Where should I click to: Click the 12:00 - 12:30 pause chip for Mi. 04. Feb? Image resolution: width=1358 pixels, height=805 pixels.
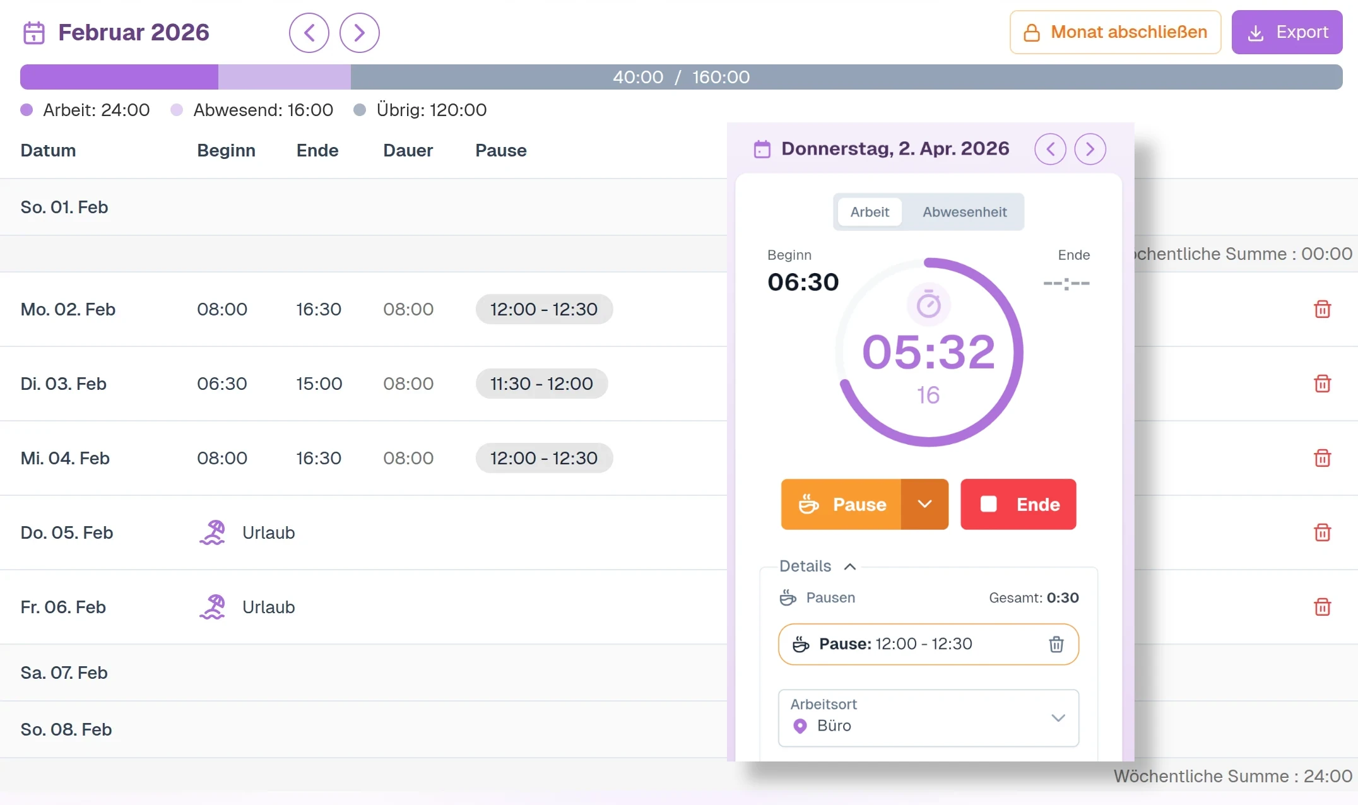point(544,458)
